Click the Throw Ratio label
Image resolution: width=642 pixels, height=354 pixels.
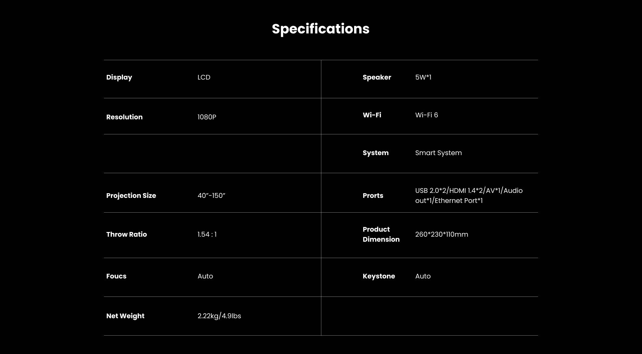click(126, 234)
